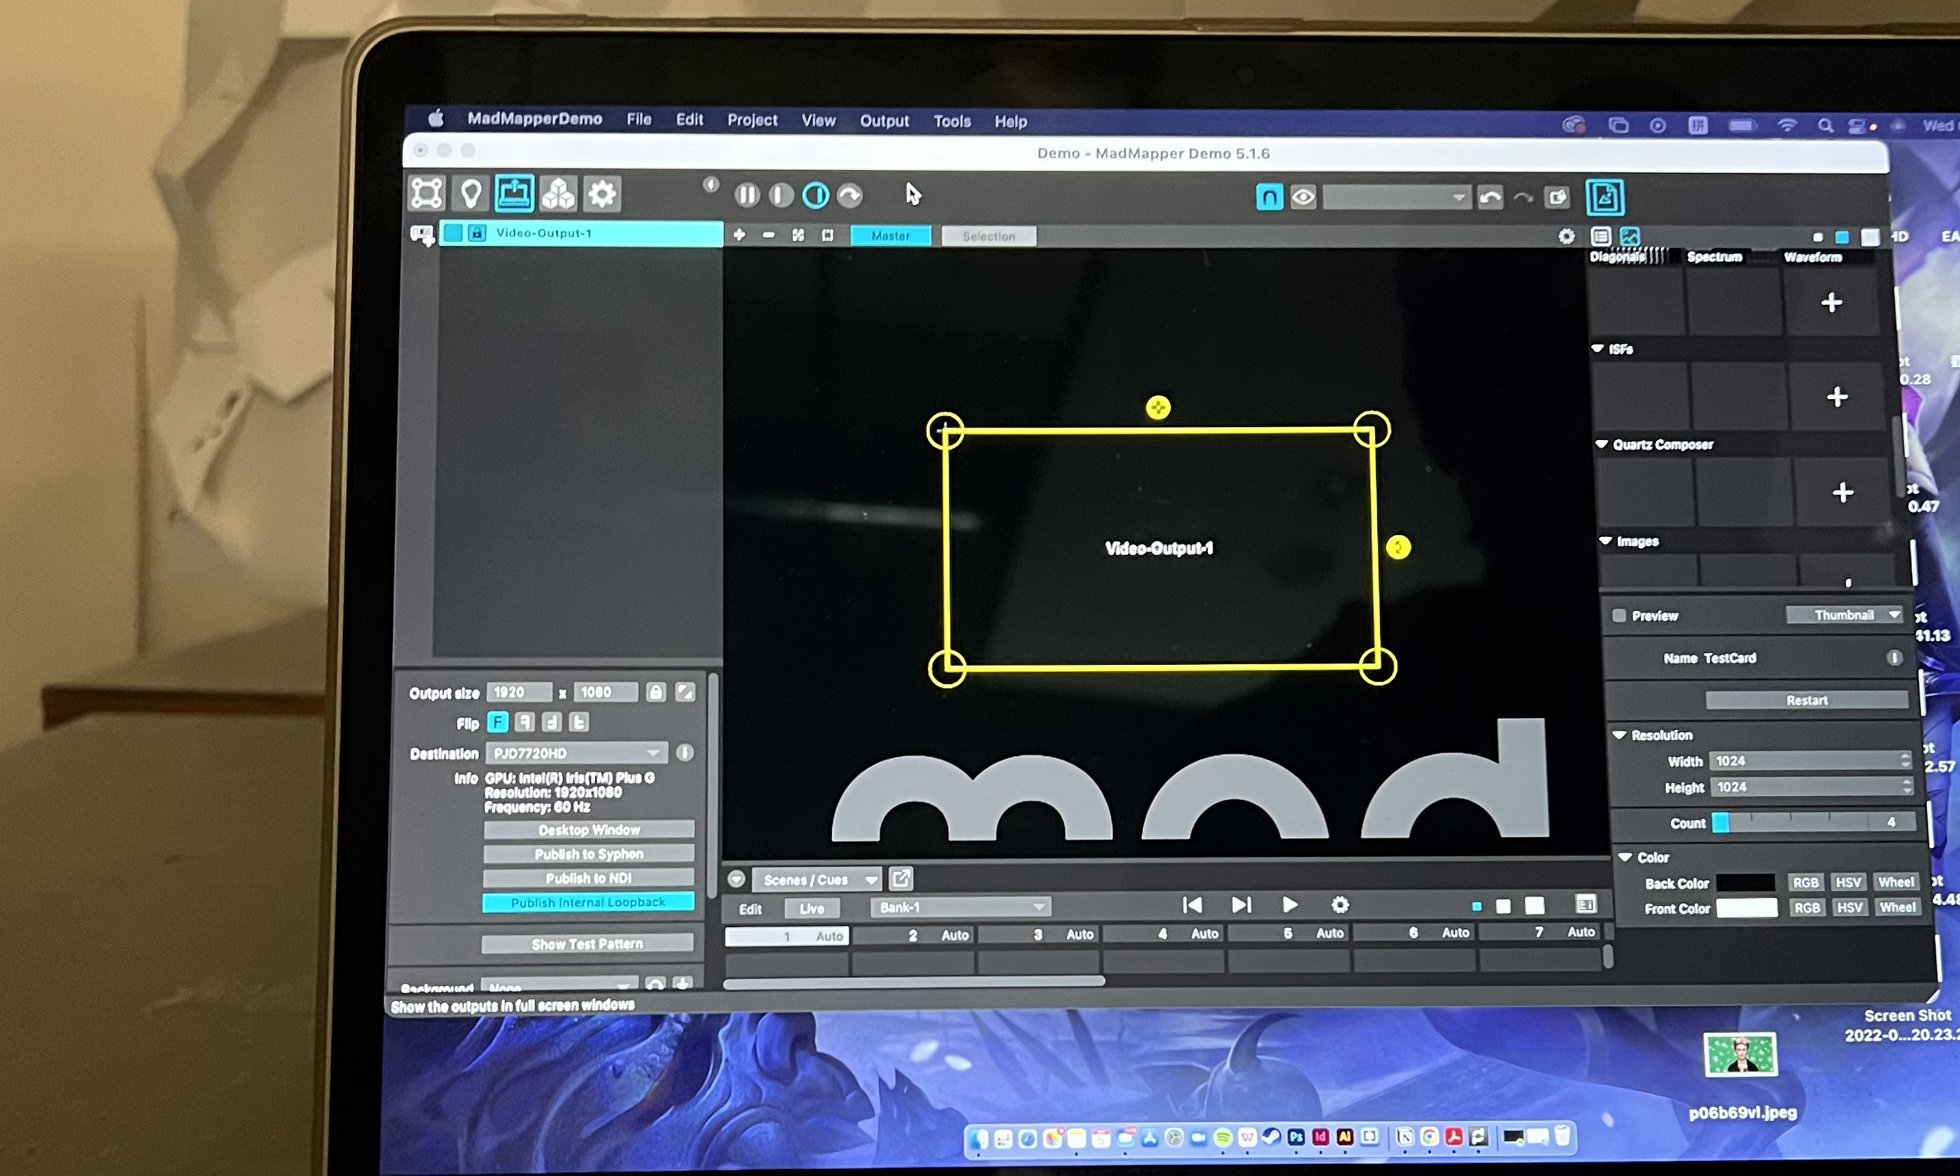Click the undo arrow icon
The image size is (1960, 1176).
[1490, 197]
